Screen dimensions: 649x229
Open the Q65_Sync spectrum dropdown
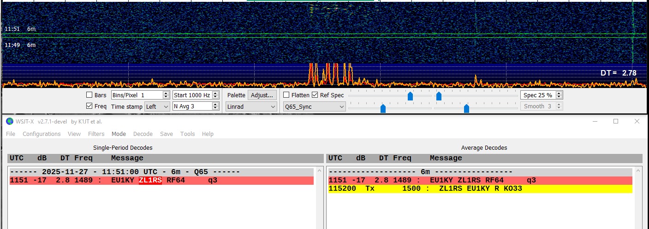(x=314, y=106)
